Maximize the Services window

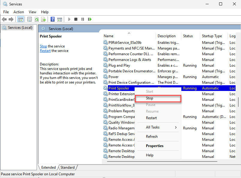(x=221, y=4)
